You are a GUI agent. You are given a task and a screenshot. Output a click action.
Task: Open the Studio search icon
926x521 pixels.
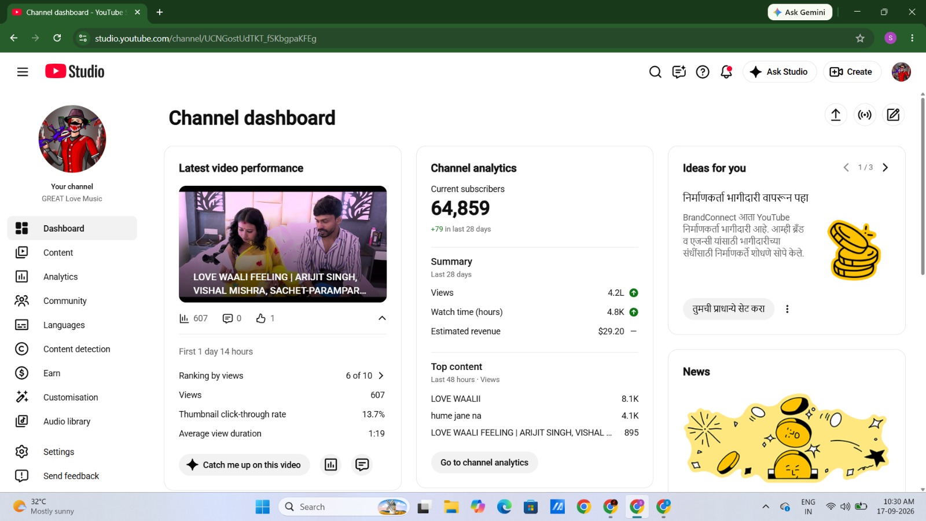point(655,72)
